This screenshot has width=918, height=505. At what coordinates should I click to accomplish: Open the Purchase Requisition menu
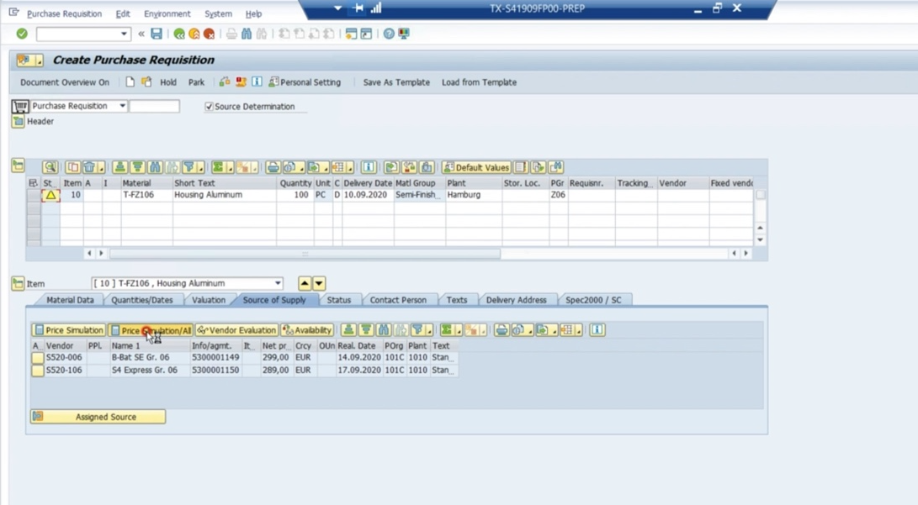65,13
